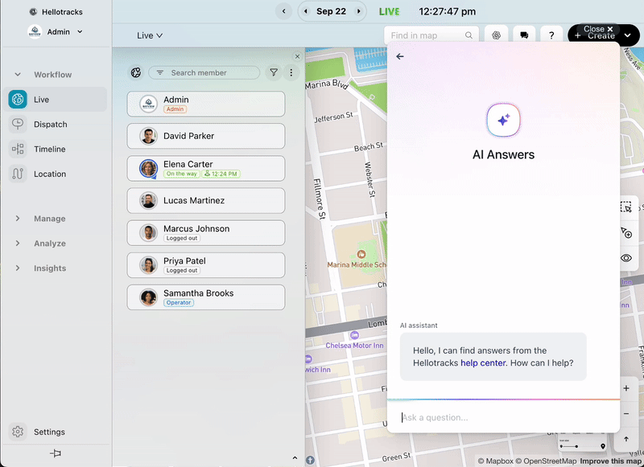Click Elena Carter's 12:24 PM tag

pos(221,174)
